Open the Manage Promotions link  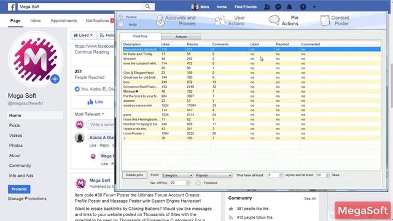point(27,198)
